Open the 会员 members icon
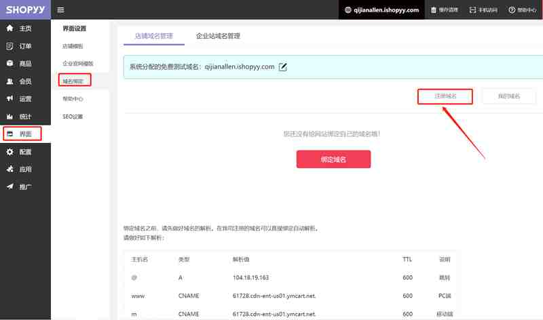The width and height of the screenshot is (543, 320). coord(10,81)
